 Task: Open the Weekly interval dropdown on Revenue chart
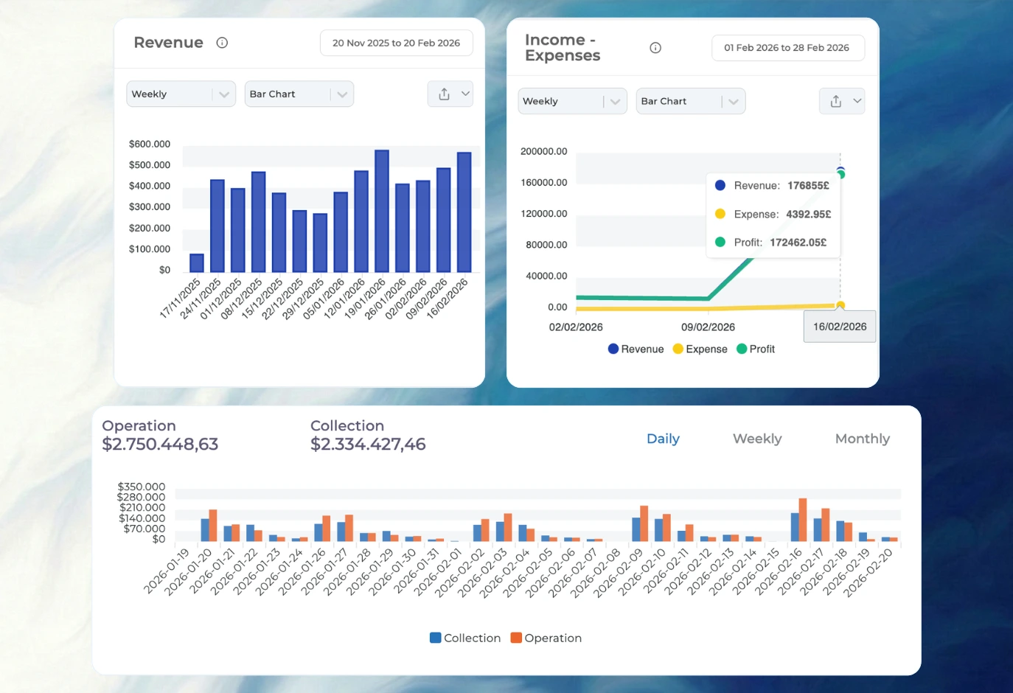[x=181, y=94]
